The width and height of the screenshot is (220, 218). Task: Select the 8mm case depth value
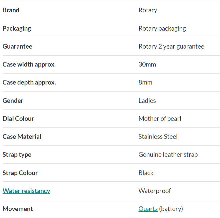pos(145,83)
